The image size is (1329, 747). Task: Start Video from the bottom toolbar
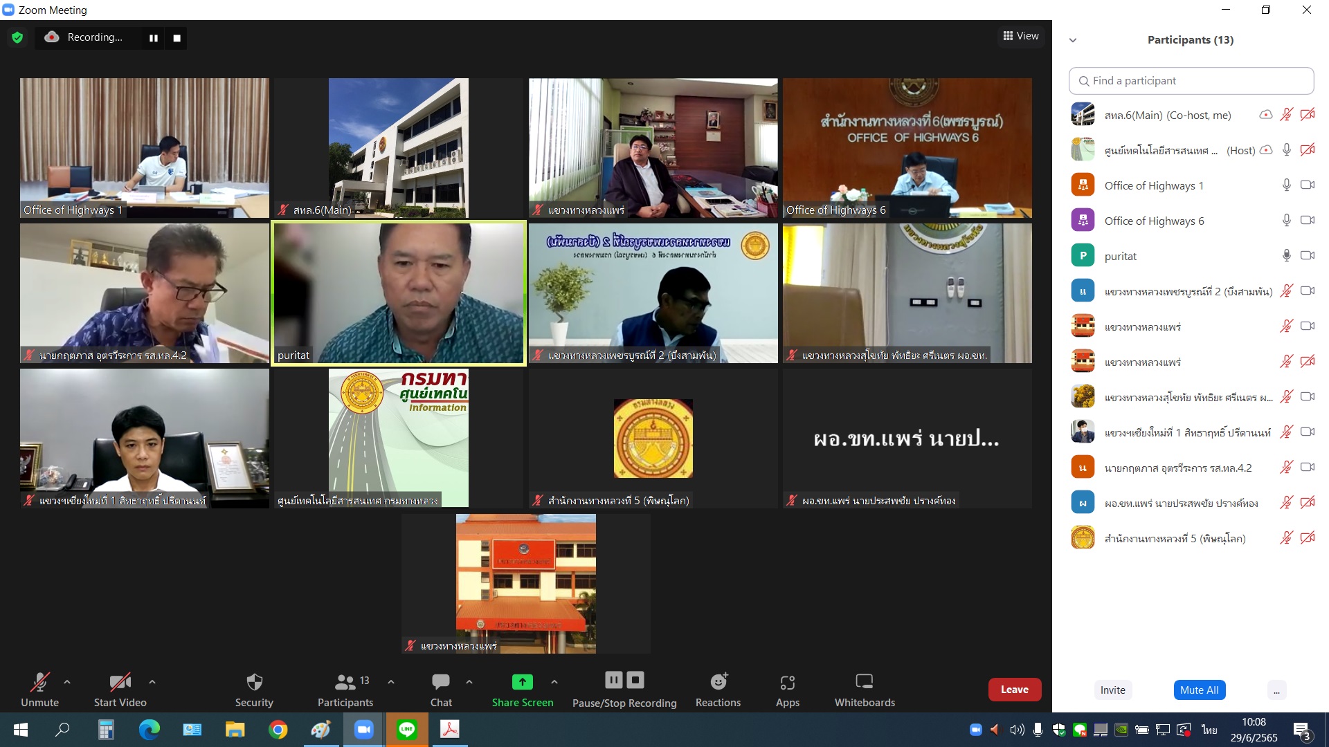[120, 683]
